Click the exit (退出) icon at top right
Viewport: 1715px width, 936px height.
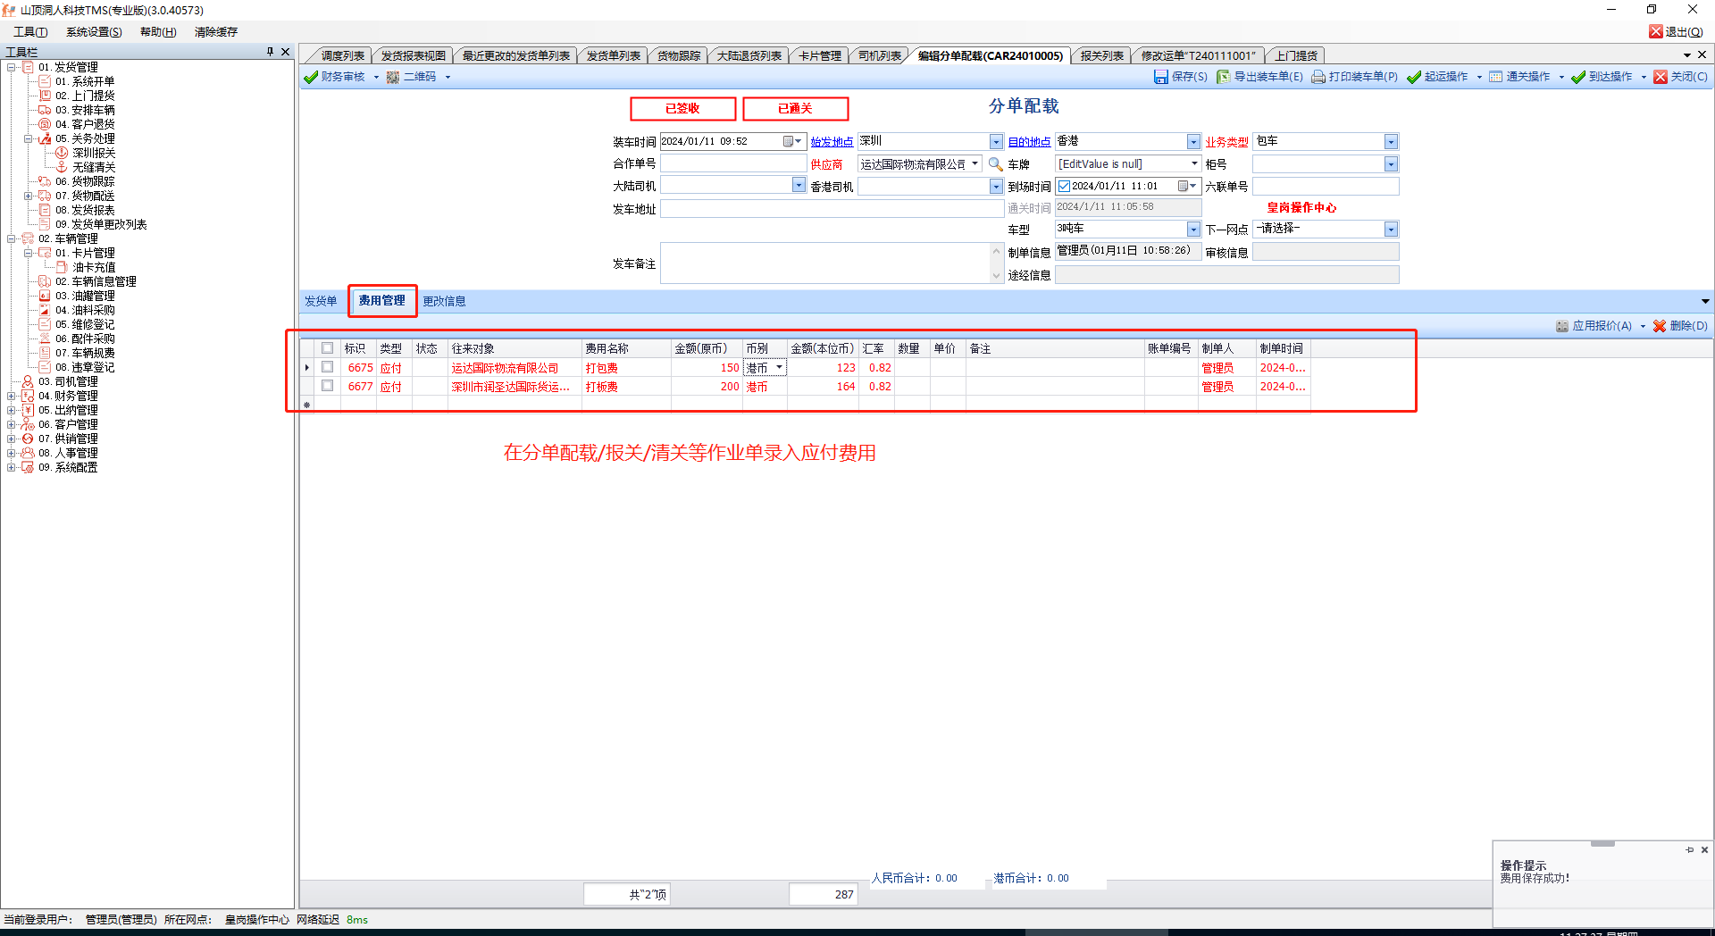[1656, 31]
